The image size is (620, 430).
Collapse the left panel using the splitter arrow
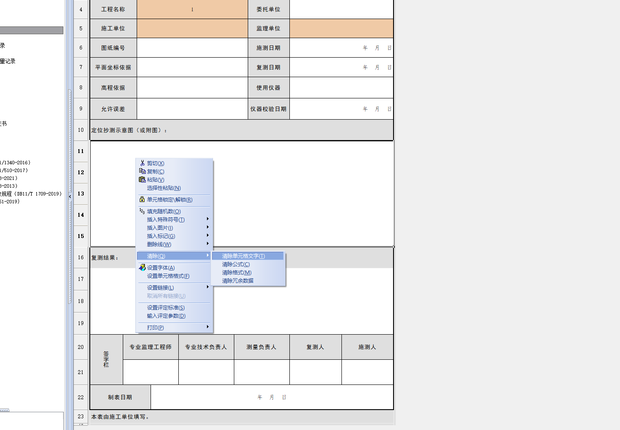(70, 196)
